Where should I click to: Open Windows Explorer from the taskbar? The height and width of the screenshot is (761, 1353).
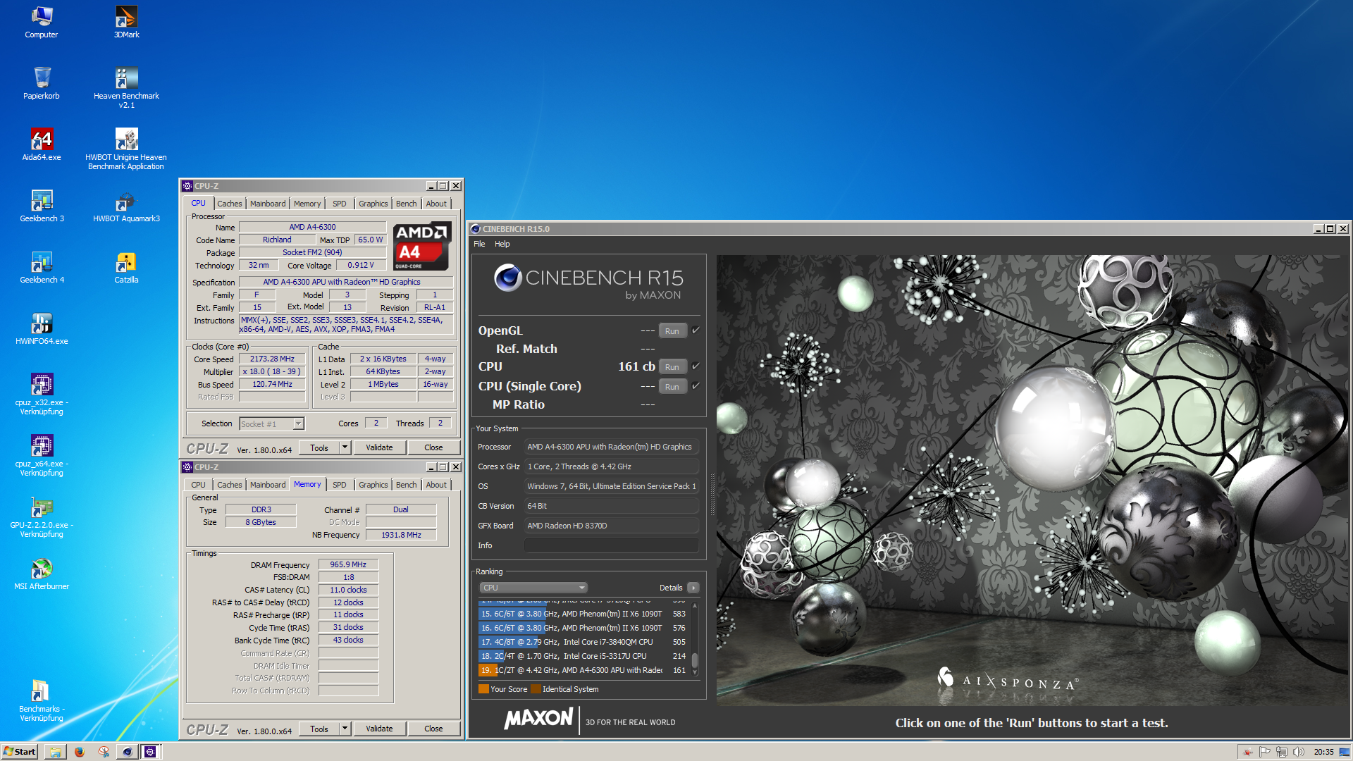(56, 752)
